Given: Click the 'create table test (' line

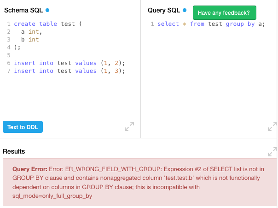Looking at the screenshot, I should point(48,24).
